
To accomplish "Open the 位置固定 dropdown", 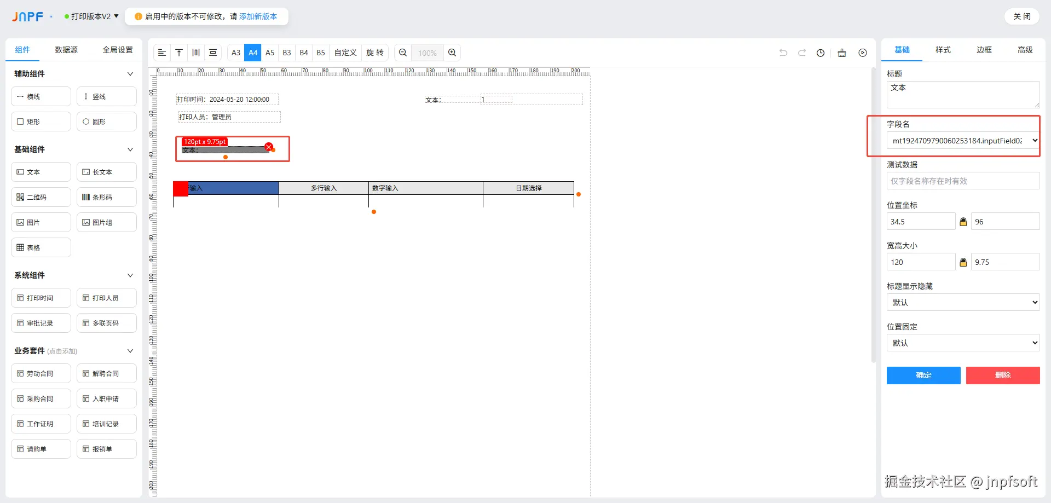I will click(963, 343).
